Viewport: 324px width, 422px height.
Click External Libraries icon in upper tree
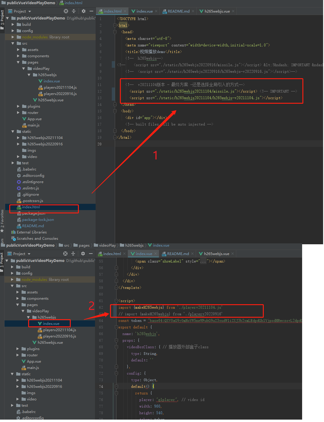(13, 232)
